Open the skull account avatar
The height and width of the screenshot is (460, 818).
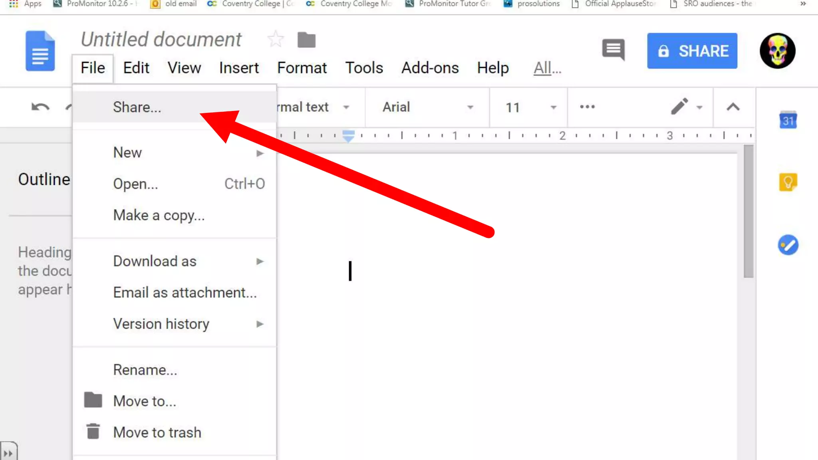(777, 51)
